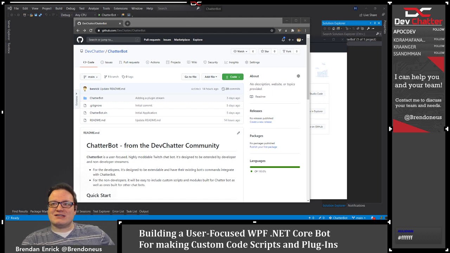Click the GitHub search or jump to field
The width and height of the screenshot is (450, 253).
pos(113,40)
